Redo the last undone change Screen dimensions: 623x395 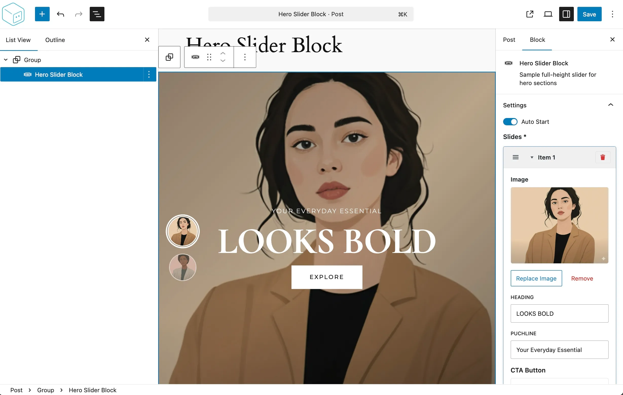pyautogui.click(x=79, y=14)
